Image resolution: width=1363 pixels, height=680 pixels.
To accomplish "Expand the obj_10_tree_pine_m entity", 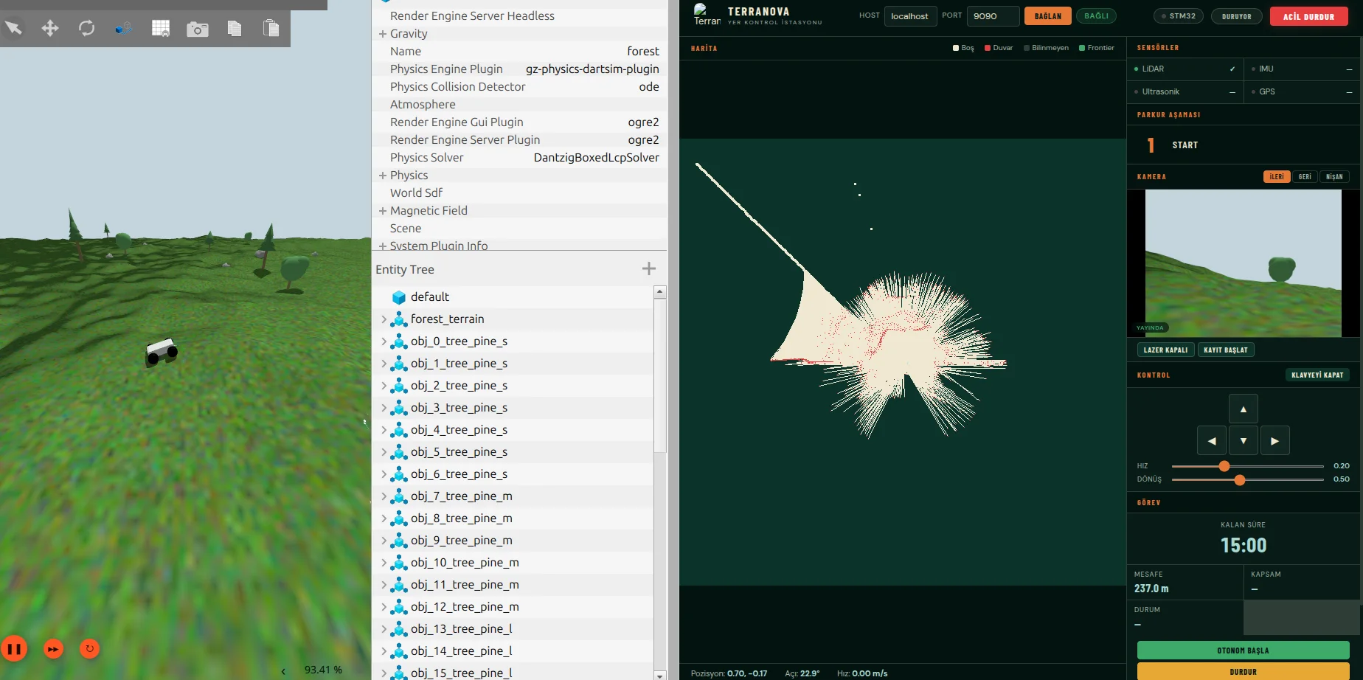I will pyautogui.click(x=384, y=563).
